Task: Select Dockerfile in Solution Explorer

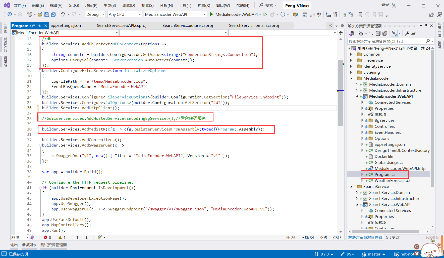Action: click(x=384, y=156)
